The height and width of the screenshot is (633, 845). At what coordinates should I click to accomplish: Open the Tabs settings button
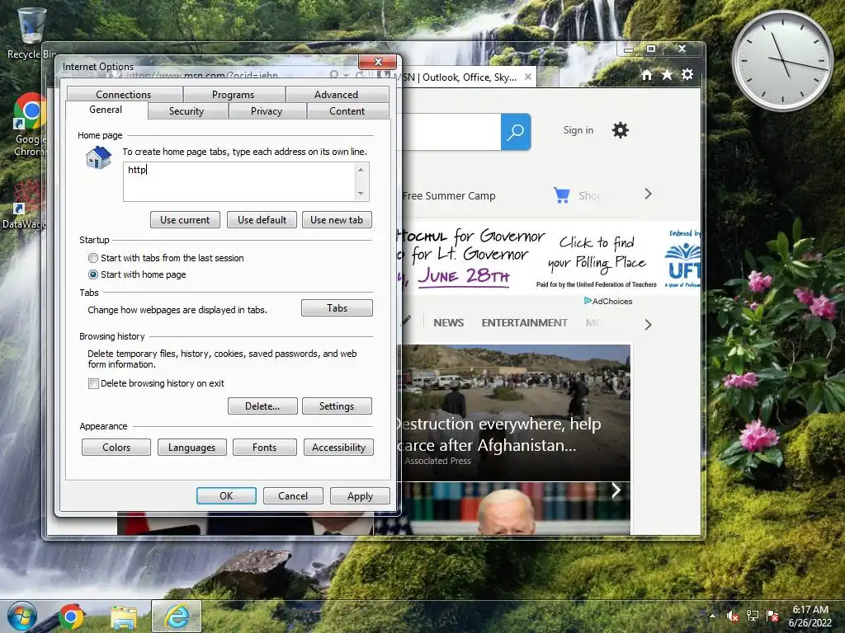tap(337, 308)
